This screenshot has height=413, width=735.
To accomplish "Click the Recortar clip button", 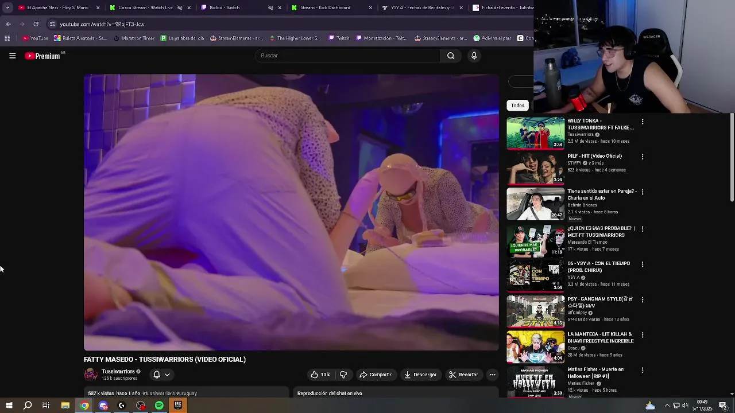I will 463,375.
